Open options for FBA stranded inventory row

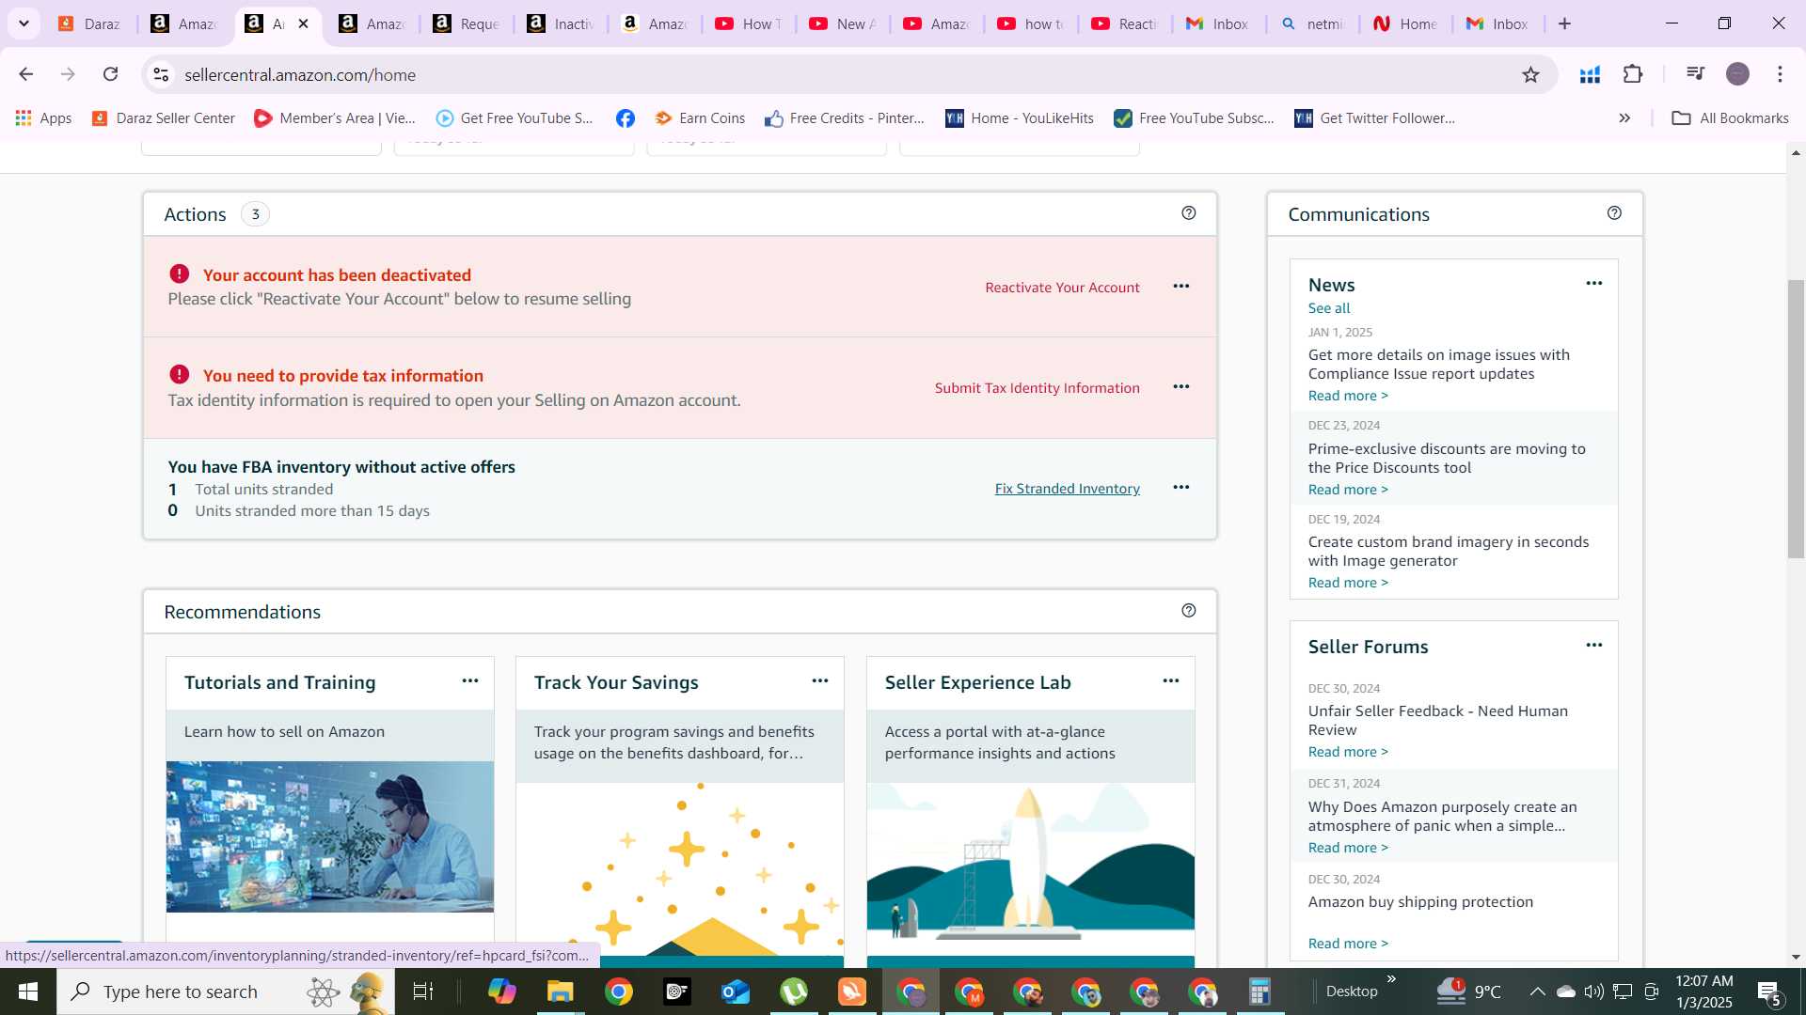(x=1181, y=487)
